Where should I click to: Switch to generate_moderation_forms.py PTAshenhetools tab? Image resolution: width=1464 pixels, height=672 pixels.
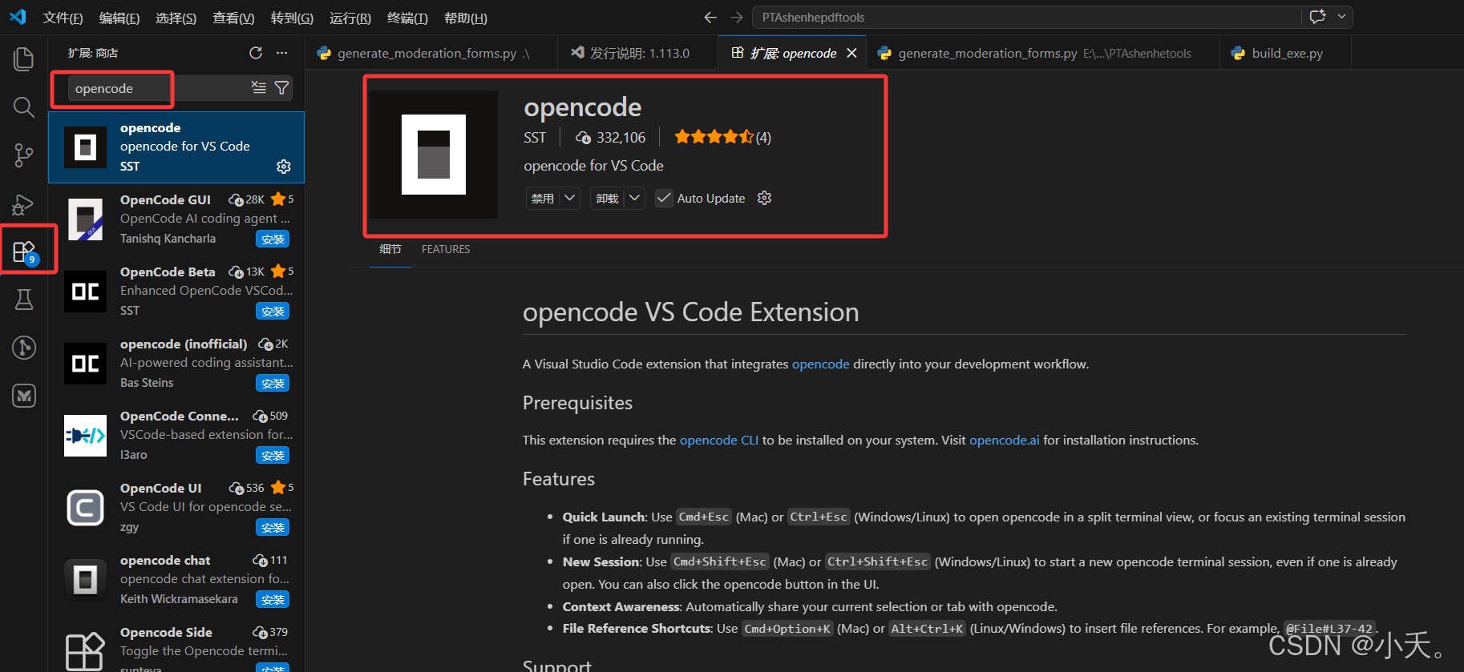[x=1043, y=53]
